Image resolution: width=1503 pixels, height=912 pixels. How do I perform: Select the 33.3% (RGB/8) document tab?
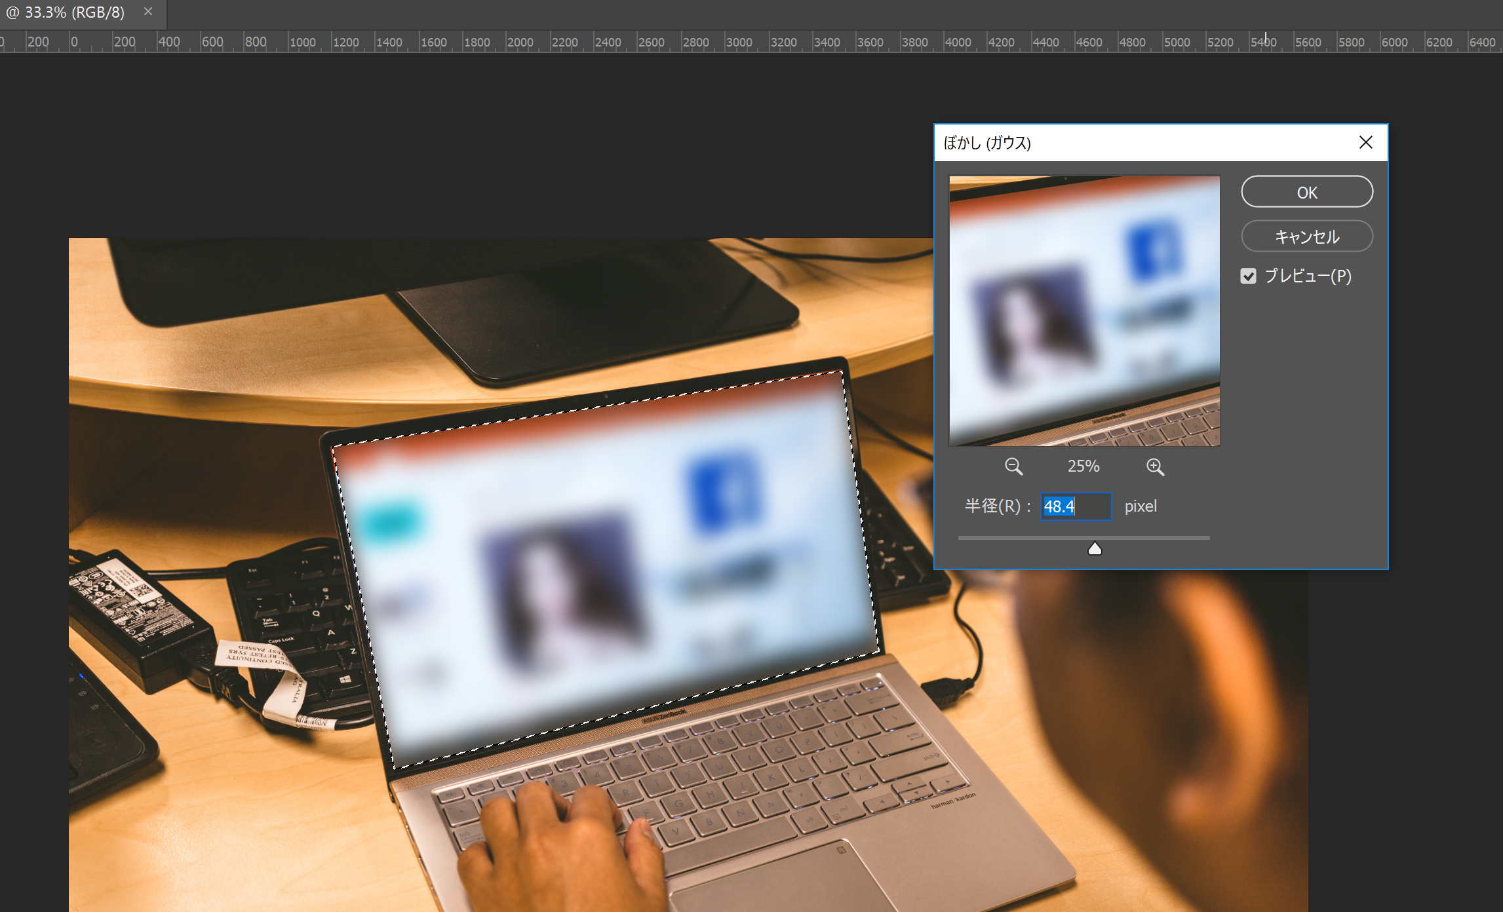(66, 12)
